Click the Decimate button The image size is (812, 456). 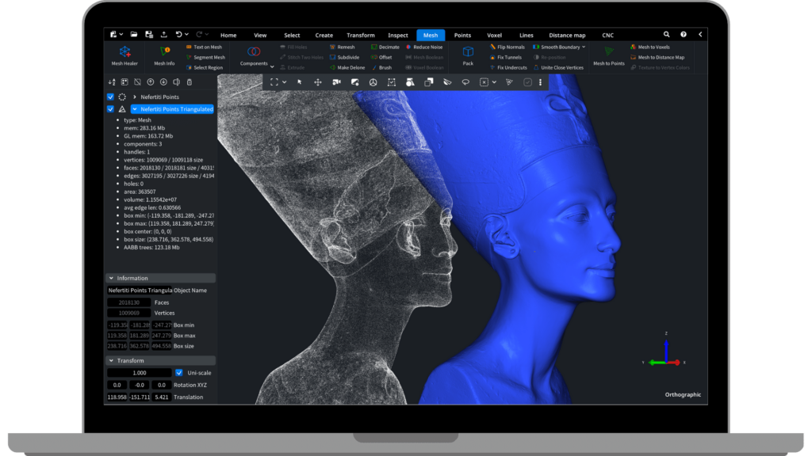(x=385, y=47)
